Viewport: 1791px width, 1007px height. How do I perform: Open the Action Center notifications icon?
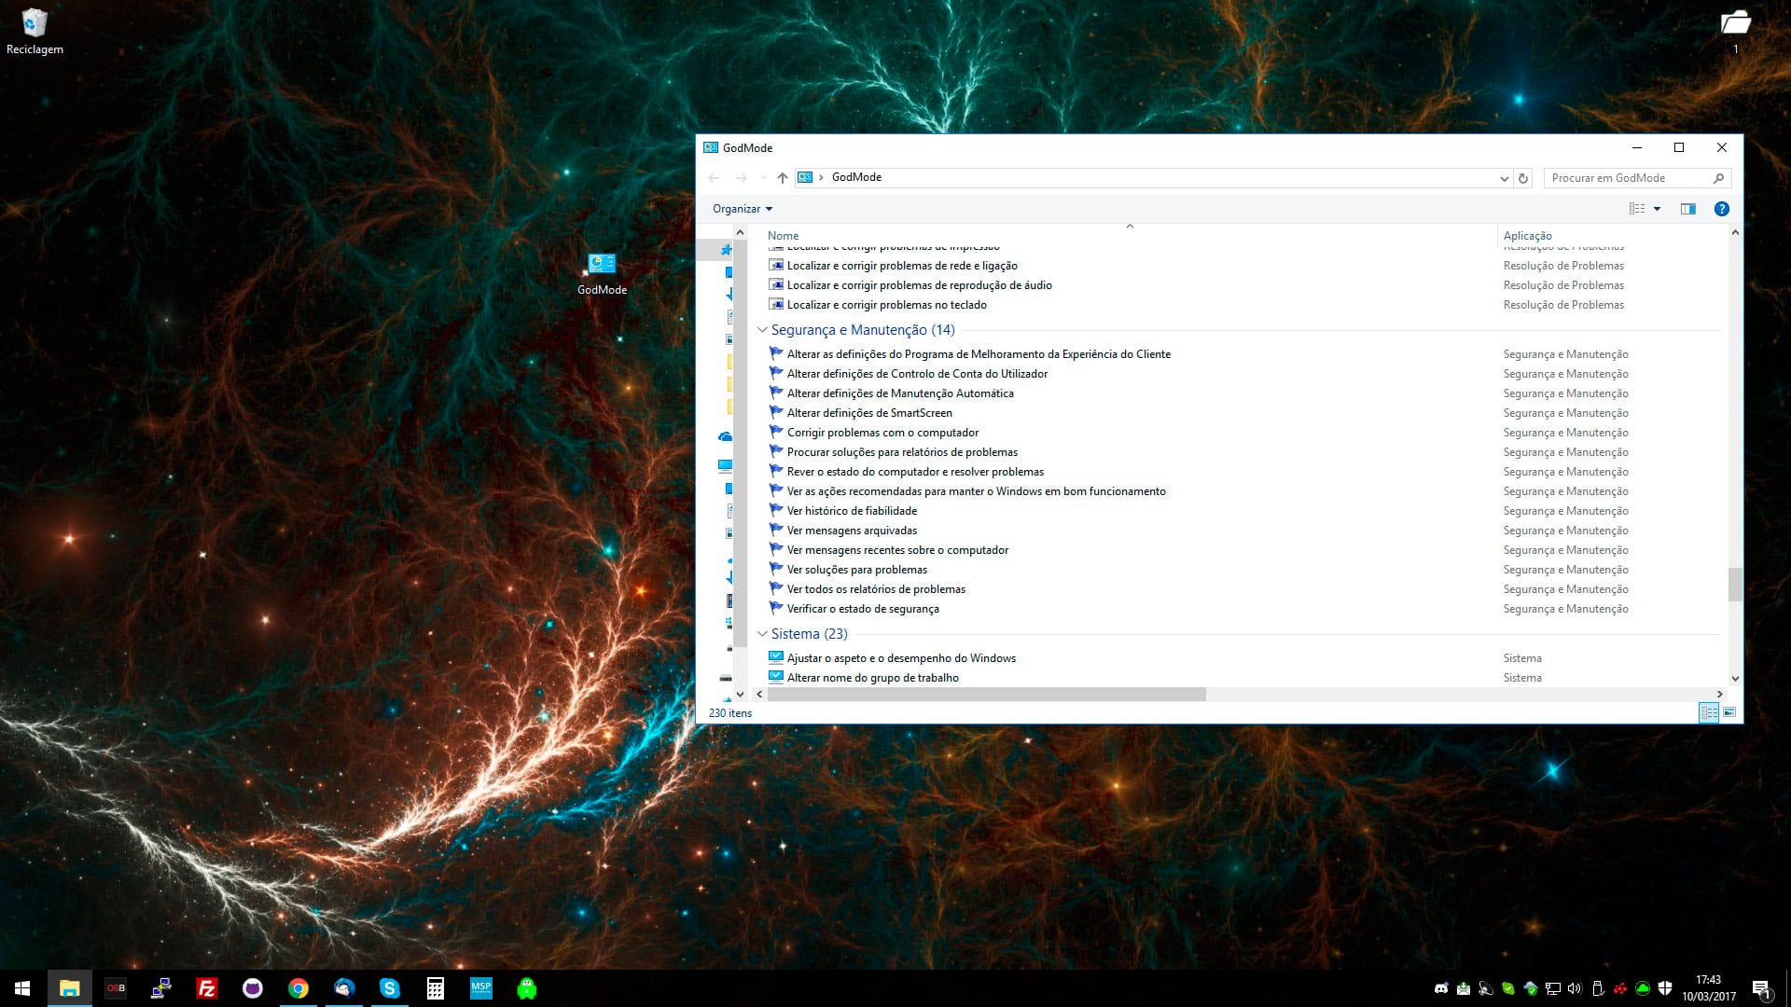click(x=1761, y=989)
